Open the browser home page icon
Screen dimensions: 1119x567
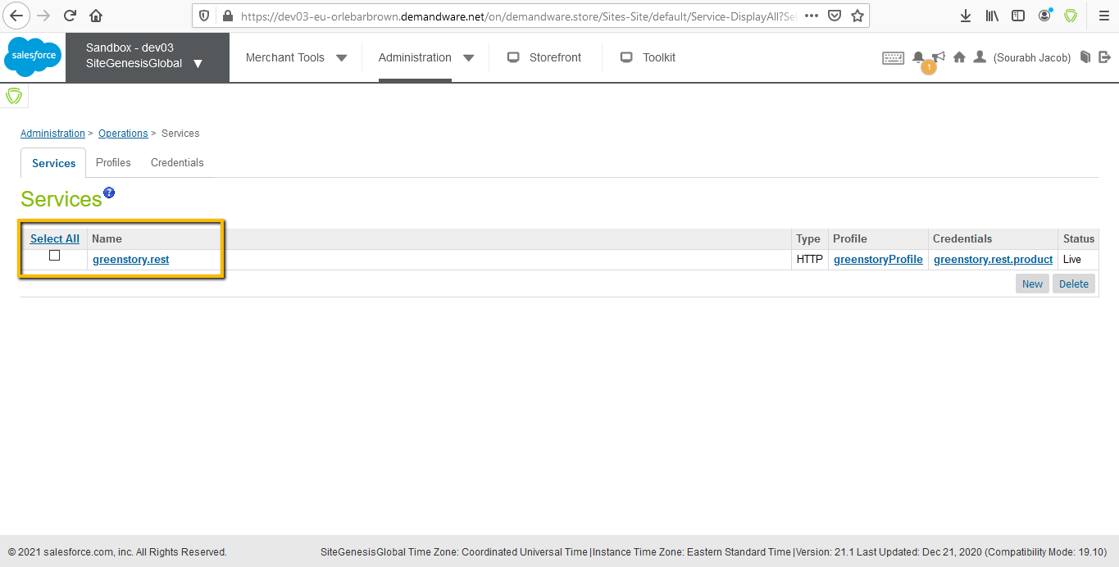coord(96,16)
